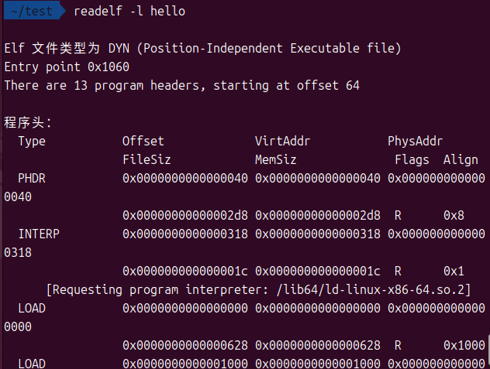The image size is (490, 369).
Task: Click the Flags column header
Action: [x=412, y=159]
